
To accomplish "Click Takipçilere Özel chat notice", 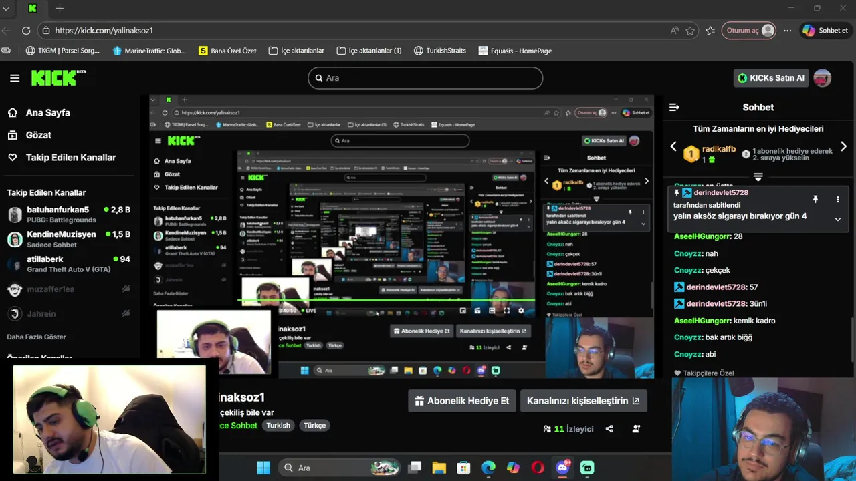I will pos(704,373).
